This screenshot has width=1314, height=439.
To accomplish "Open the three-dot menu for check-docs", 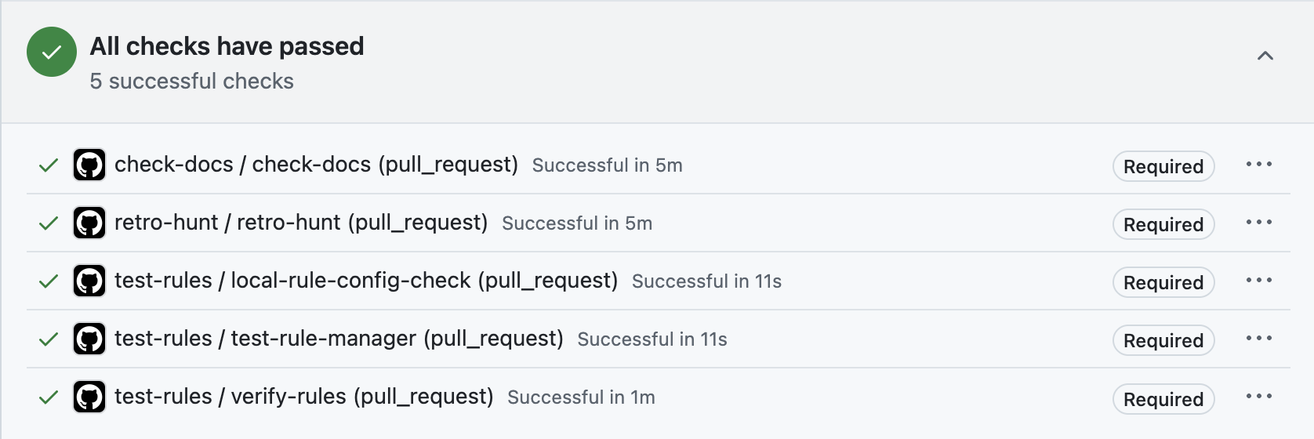I will (1259, 165).
